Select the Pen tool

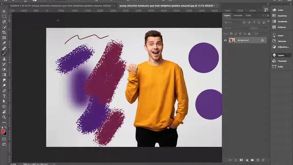tap(4, 91)
